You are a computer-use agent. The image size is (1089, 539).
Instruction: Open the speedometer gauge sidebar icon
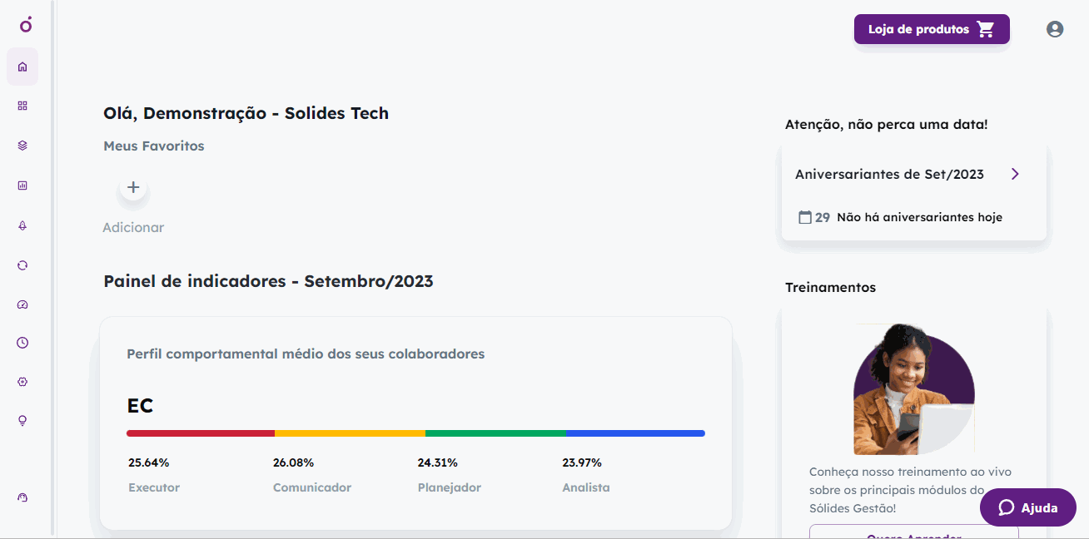pos(22,304)
